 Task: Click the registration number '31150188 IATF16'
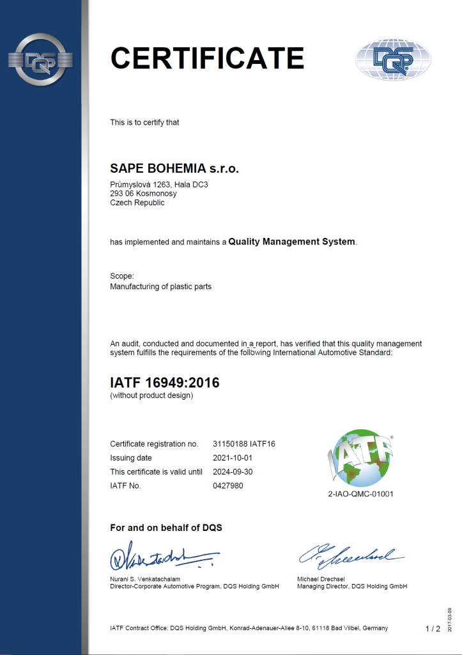pos(244,444)
